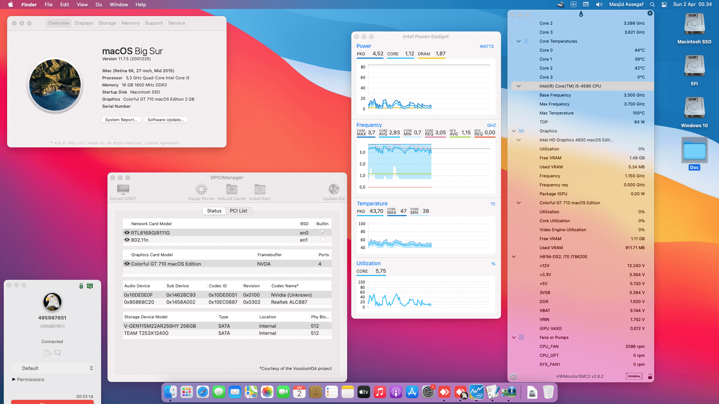719x404 pixels.
Task: Open Intel Power Gadget in the Dock
Action: (476, 392)
